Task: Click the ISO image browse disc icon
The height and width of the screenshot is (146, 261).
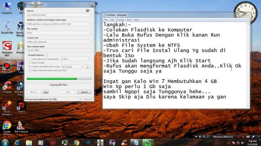Action: (87, 67)
